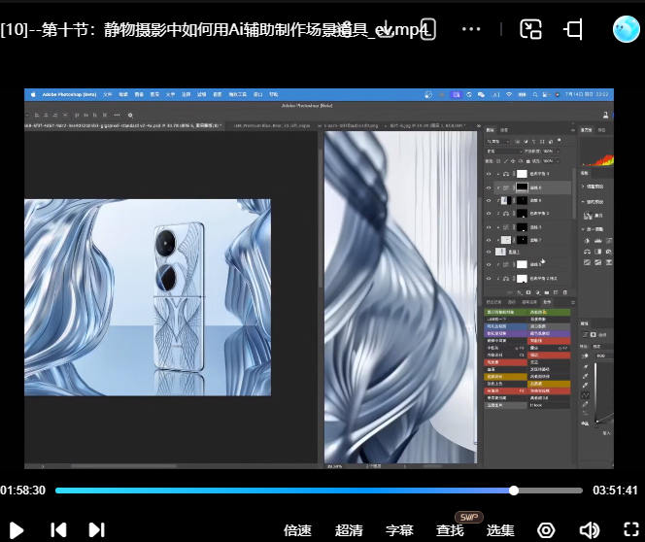Image resolution: width=645 pixels, height=542 pixels.
Task: Hide the topmost layer via its eye icon
Action: coord(489,173)
